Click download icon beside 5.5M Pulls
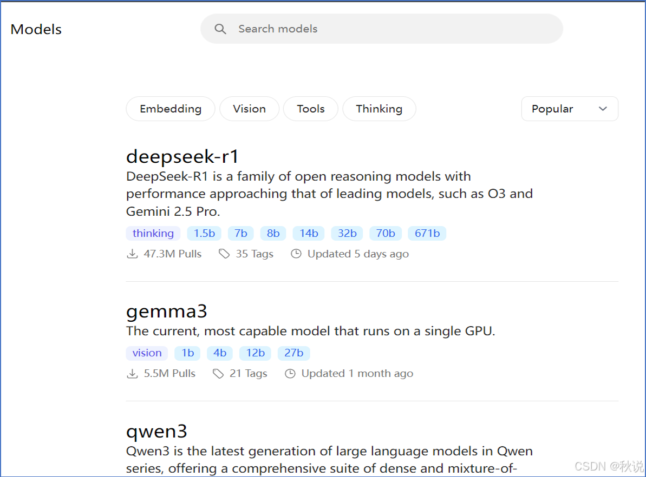The width and height of the screenshot is (646, 477). point(132,374)
